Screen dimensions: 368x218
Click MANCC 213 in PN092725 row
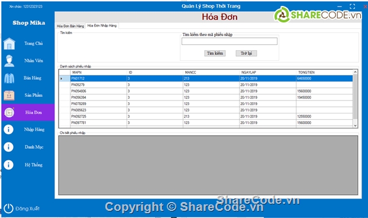211,116
